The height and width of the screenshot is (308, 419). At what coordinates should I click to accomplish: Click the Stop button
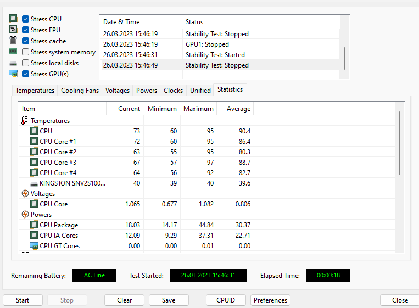point(67,300)
